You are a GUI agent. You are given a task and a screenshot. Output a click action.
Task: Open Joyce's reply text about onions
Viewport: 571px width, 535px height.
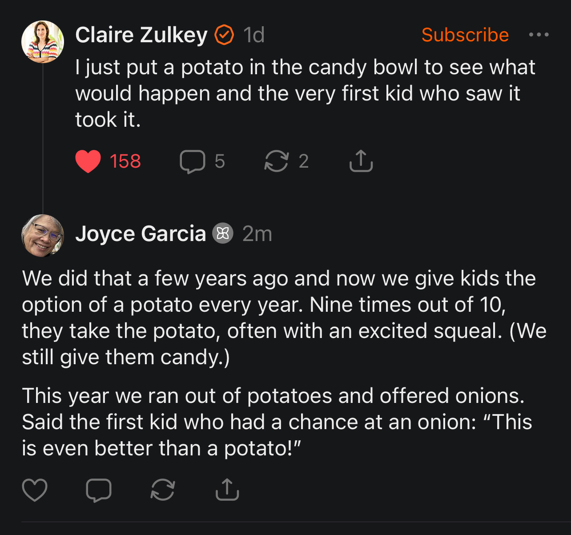(x=276, y=422)
